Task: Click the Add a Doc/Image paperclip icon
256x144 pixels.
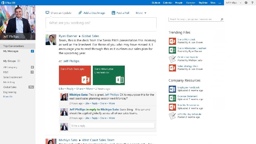Action: click(x=80, y=13)
